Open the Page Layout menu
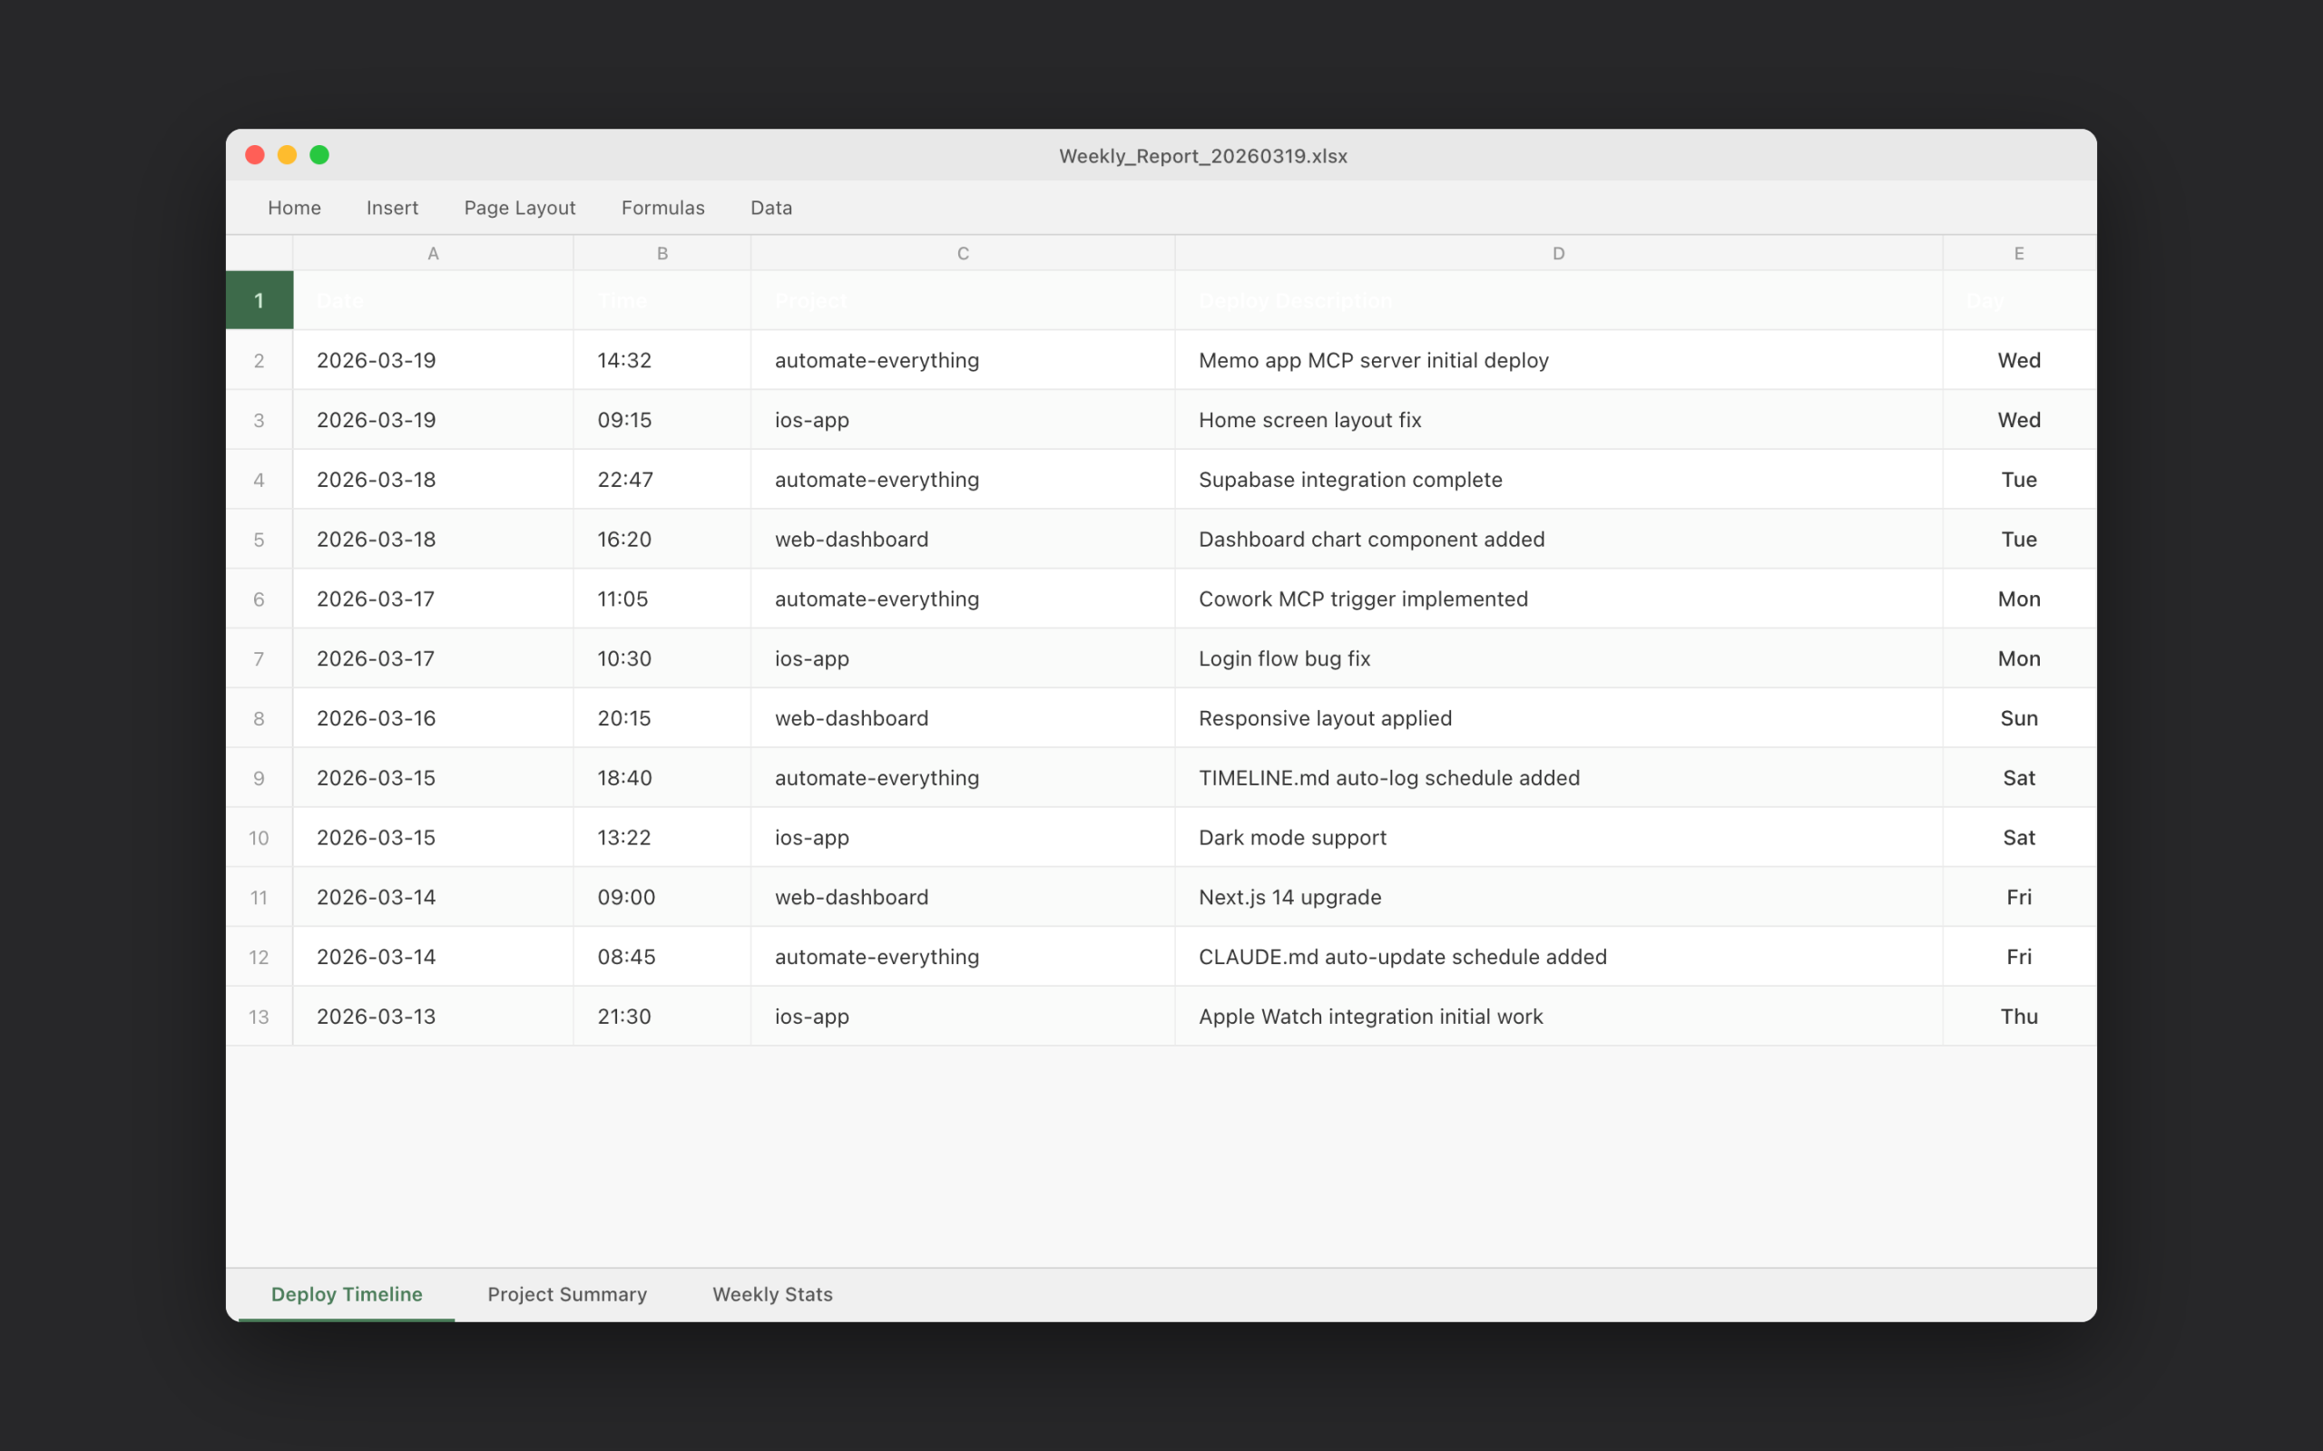The image size is (2323, 1451). (x=519, y=208)
